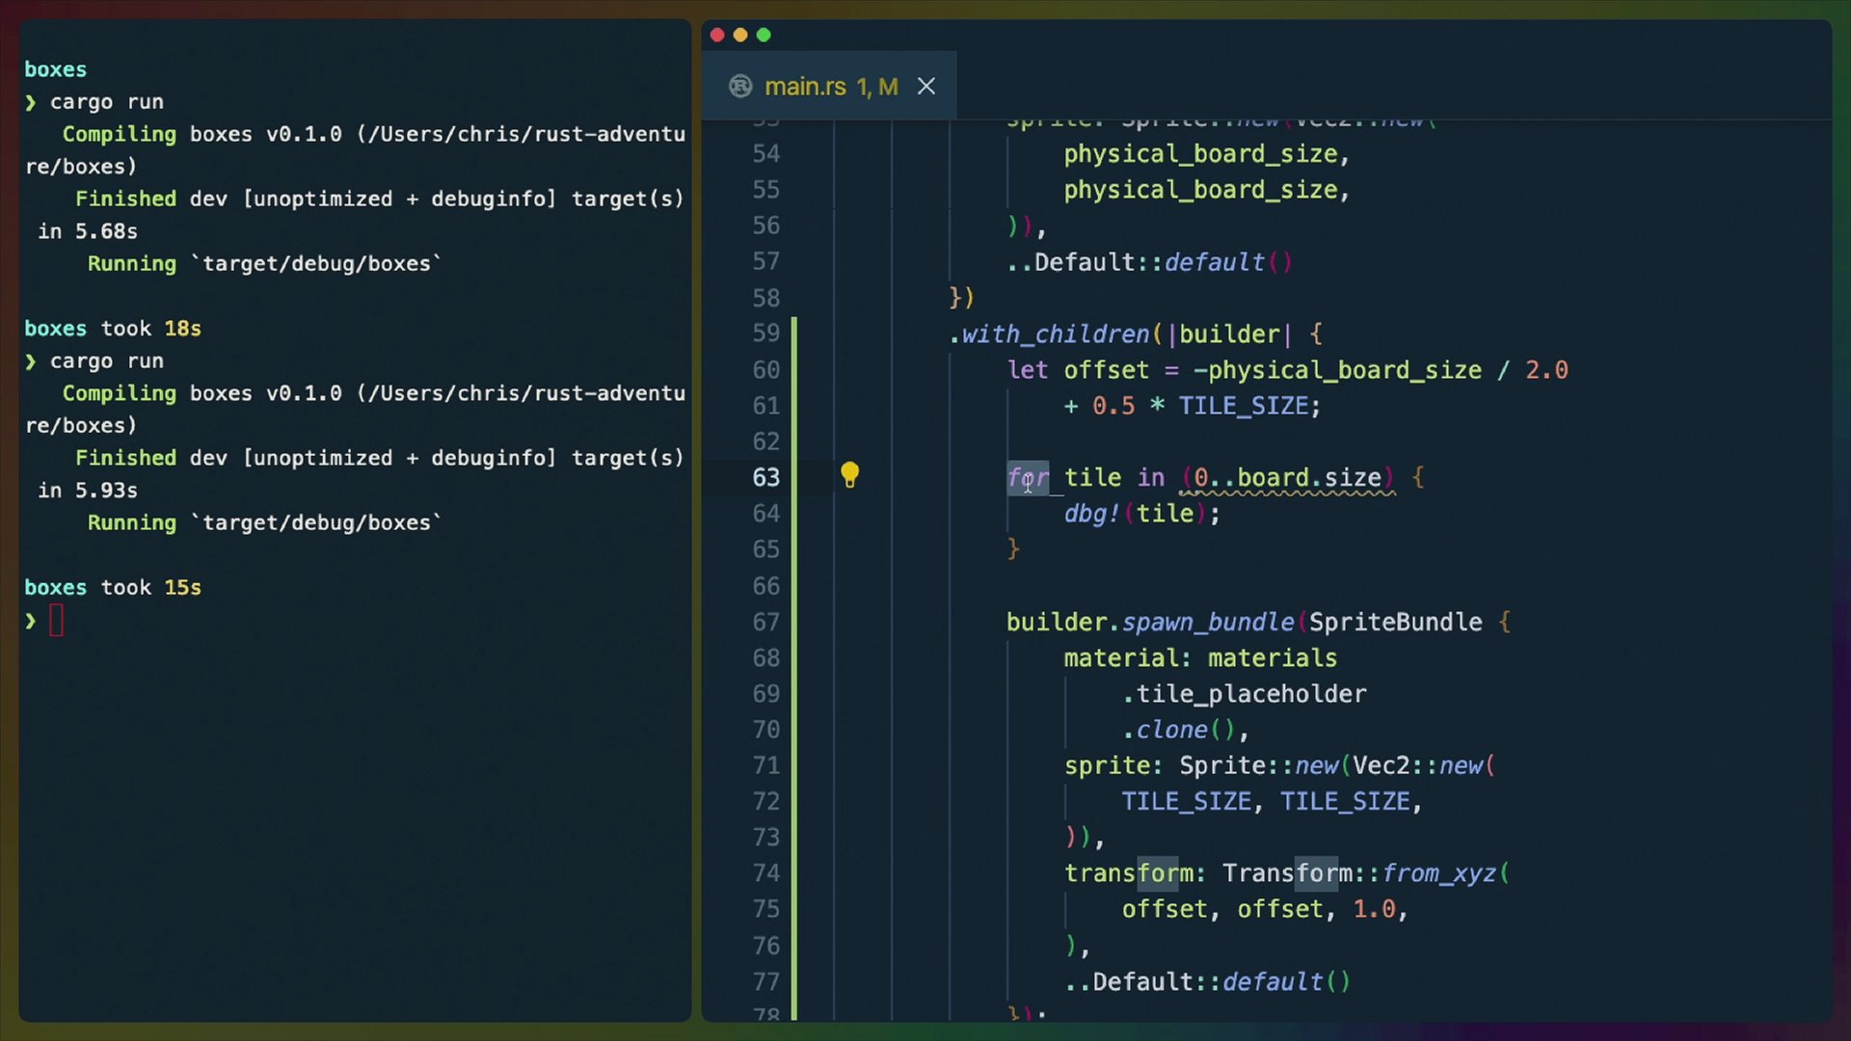Click the yellow minimize window button
Image resolution: width=1851 pixels, height=1041 pixels.
tap(740, 35)
